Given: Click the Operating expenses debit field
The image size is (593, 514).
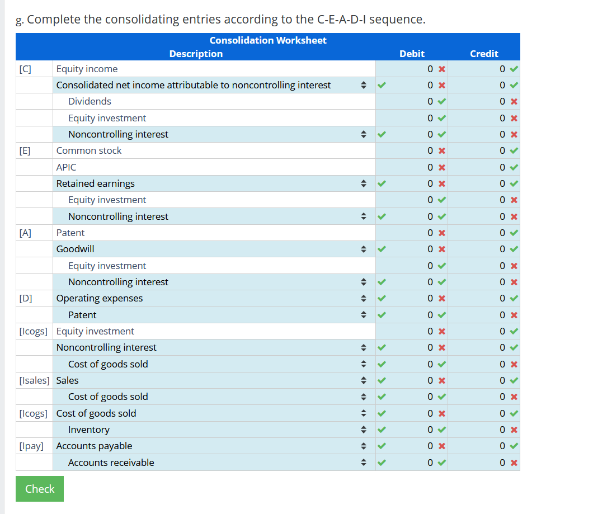Looking at the screenshot, I should 412,298.
